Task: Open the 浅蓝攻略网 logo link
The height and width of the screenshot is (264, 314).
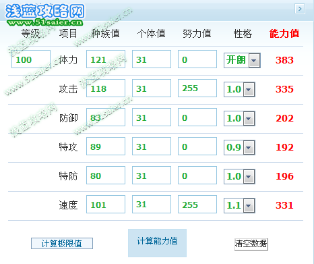Action: [45, 15]
